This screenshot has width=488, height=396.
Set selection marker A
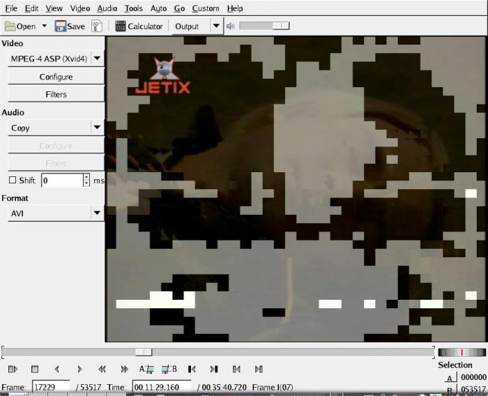[146, 370]
